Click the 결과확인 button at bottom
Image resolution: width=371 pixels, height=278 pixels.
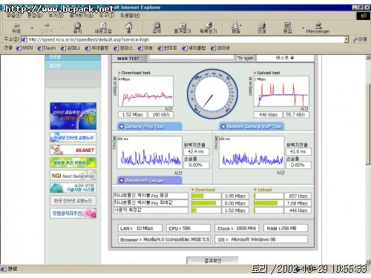coord(213,260)
